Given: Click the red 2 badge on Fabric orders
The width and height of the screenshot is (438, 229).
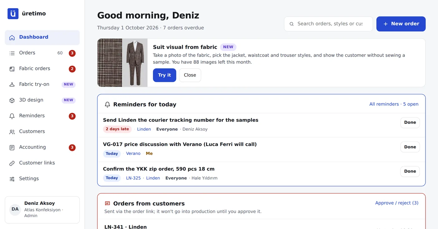Looking at the screenshot, I should (x=72, y=69).
